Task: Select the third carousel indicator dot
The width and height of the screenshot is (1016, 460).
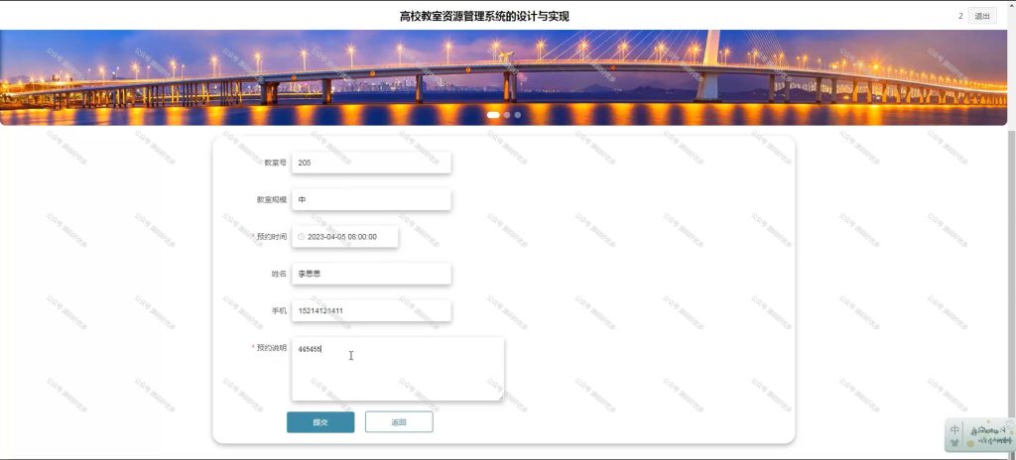Action: tap(518, 115)
